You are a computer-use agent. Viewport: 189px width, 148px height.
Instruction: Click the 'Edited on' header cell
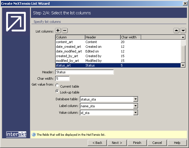(x=92, y=51)
